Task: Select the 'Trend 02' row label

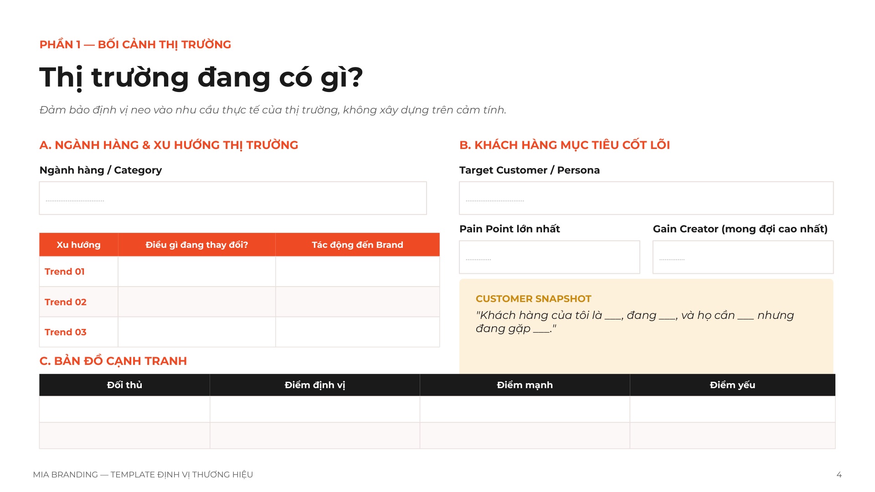Action: (66, 302)
